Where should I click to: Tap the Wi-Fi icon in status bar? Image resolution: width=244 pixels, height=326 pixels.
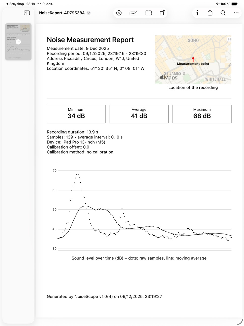coord(218,4)
